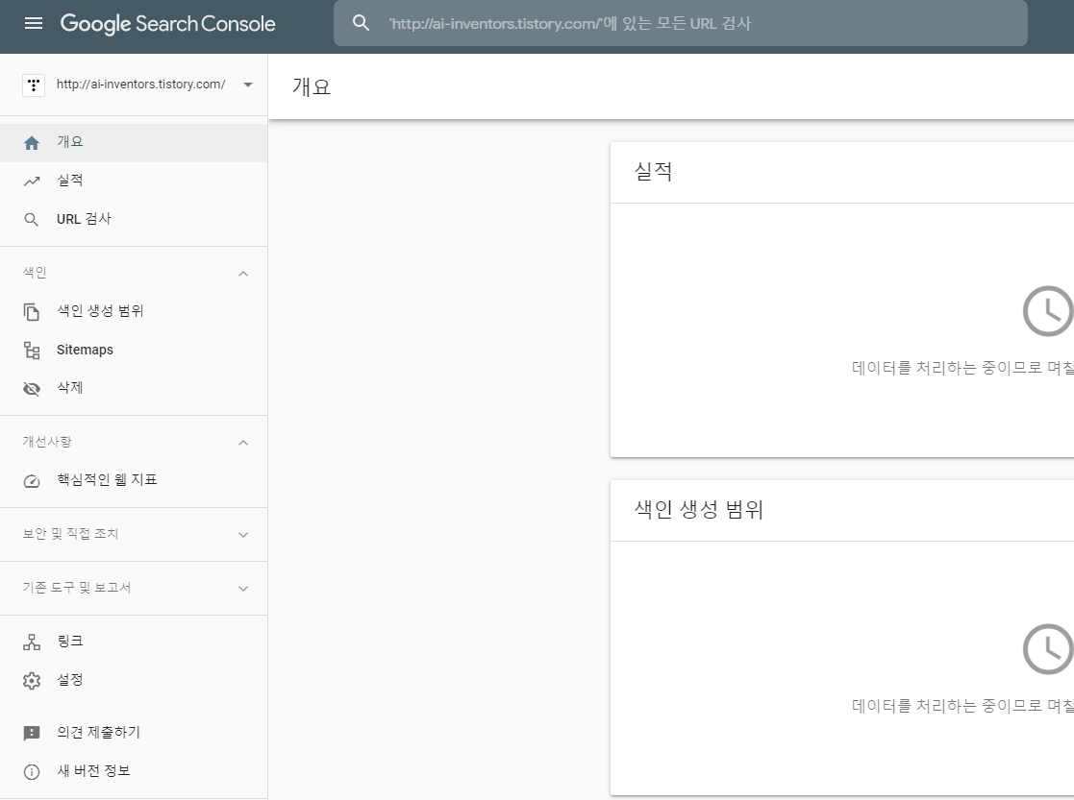
Task: Click the 실적 card title
Action: 654,172
